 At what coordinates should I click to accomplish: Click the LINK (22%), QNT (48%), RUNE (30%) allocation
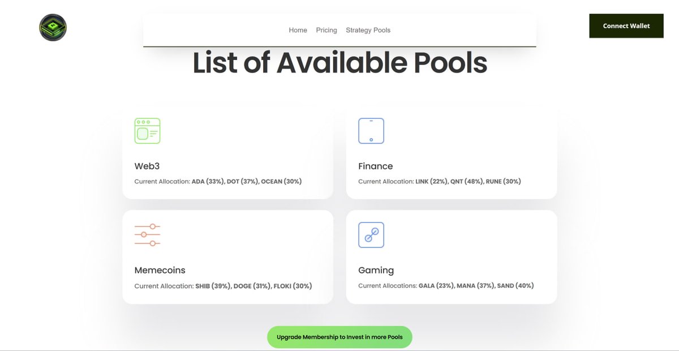[468, 182]
